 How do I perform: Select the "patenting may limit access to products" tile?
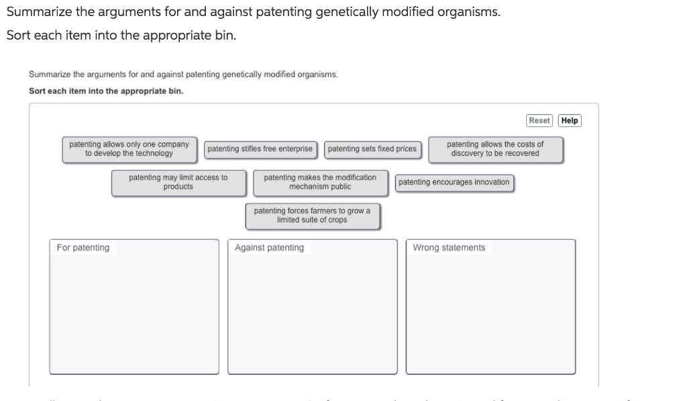178,183
